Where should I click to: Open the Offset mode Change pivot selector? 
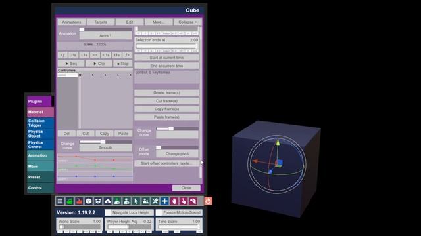[x=177, y=154]
